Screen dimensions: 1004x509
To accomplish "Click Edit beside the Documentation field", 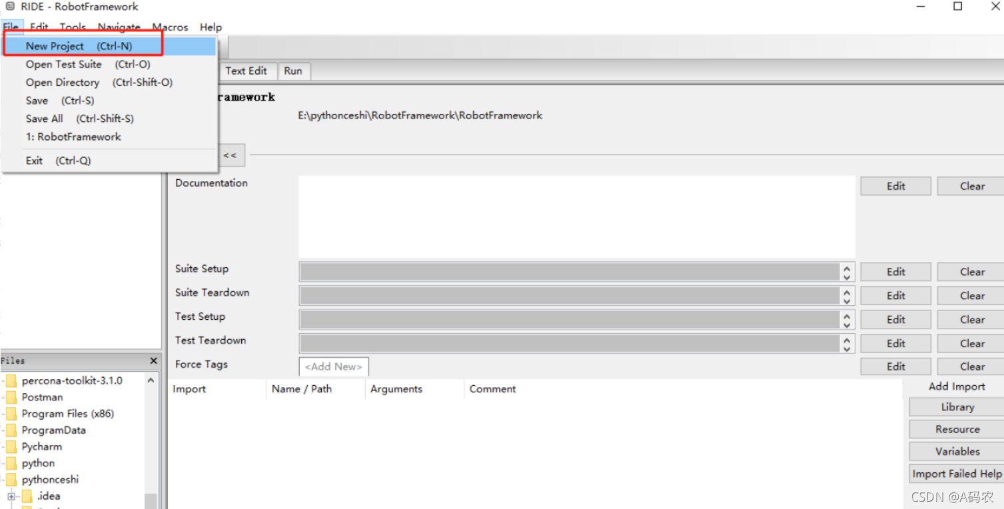I will 895,186.
